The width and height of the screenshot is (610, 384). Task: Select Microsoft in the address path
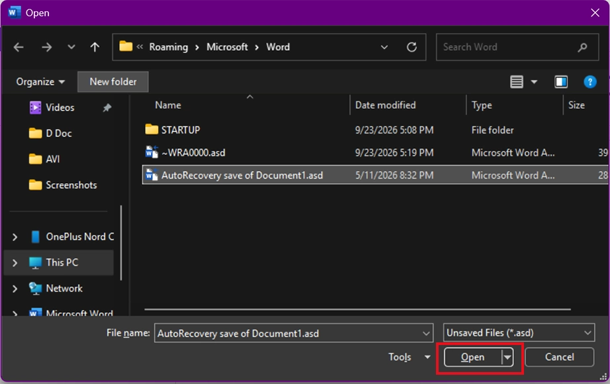(227, 47)
